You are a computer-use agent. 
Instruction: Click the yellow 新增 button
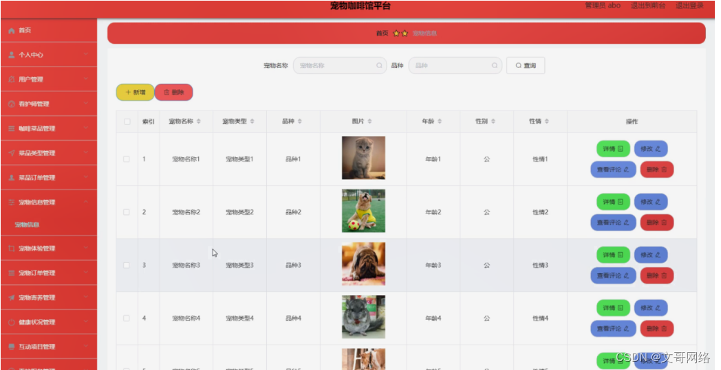click(135, 92)
